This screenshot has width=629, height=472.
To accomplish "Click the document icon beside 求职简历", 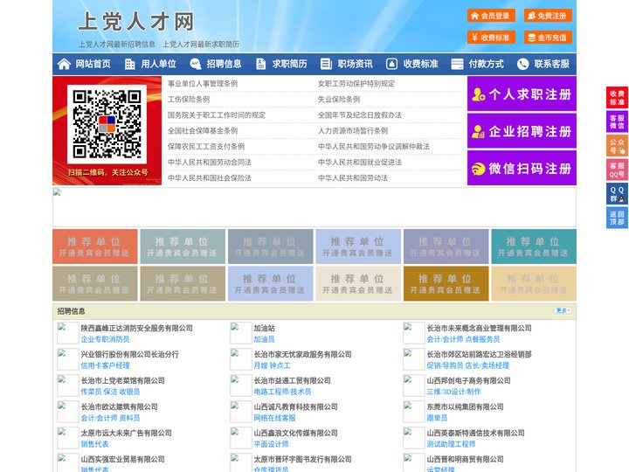I will click(260, 64).
